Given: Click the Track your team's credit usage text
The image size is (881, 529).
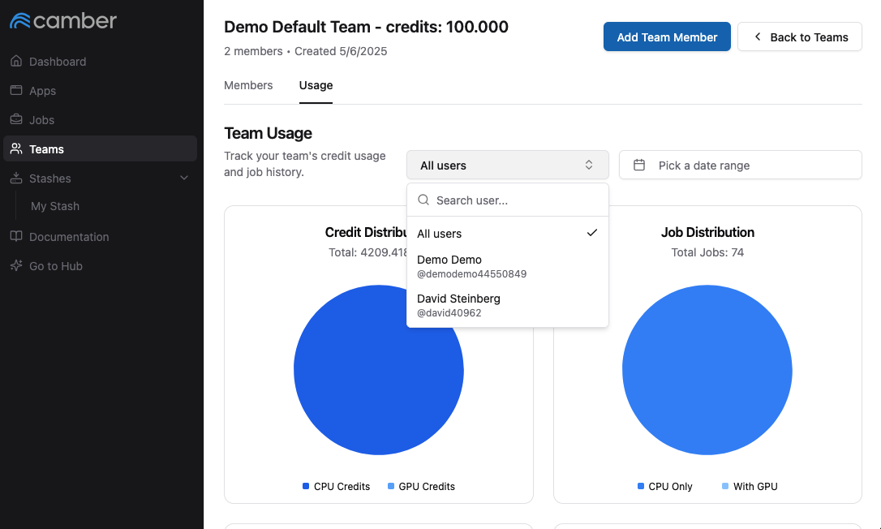Looking at the screenshot, I should coord(304,164).
